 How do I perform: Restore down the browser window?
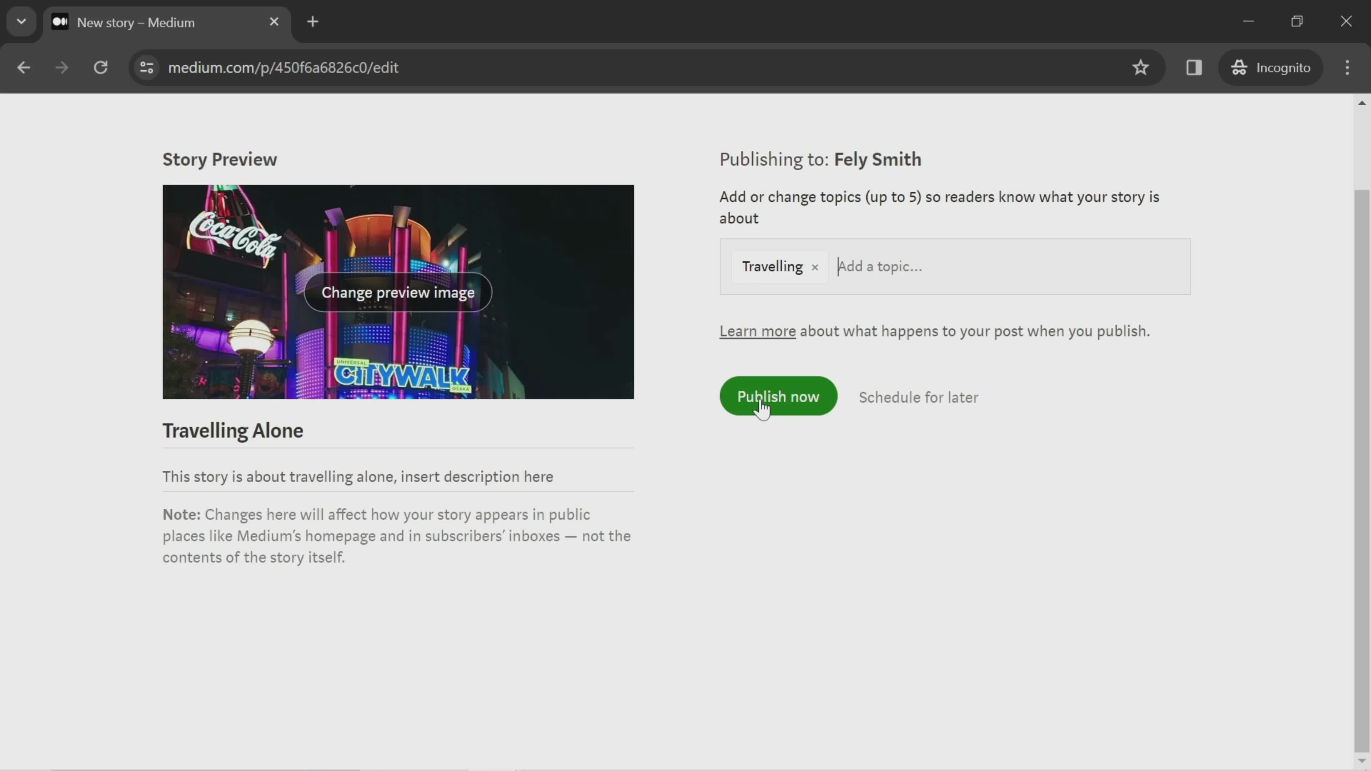coord(1297,21)
